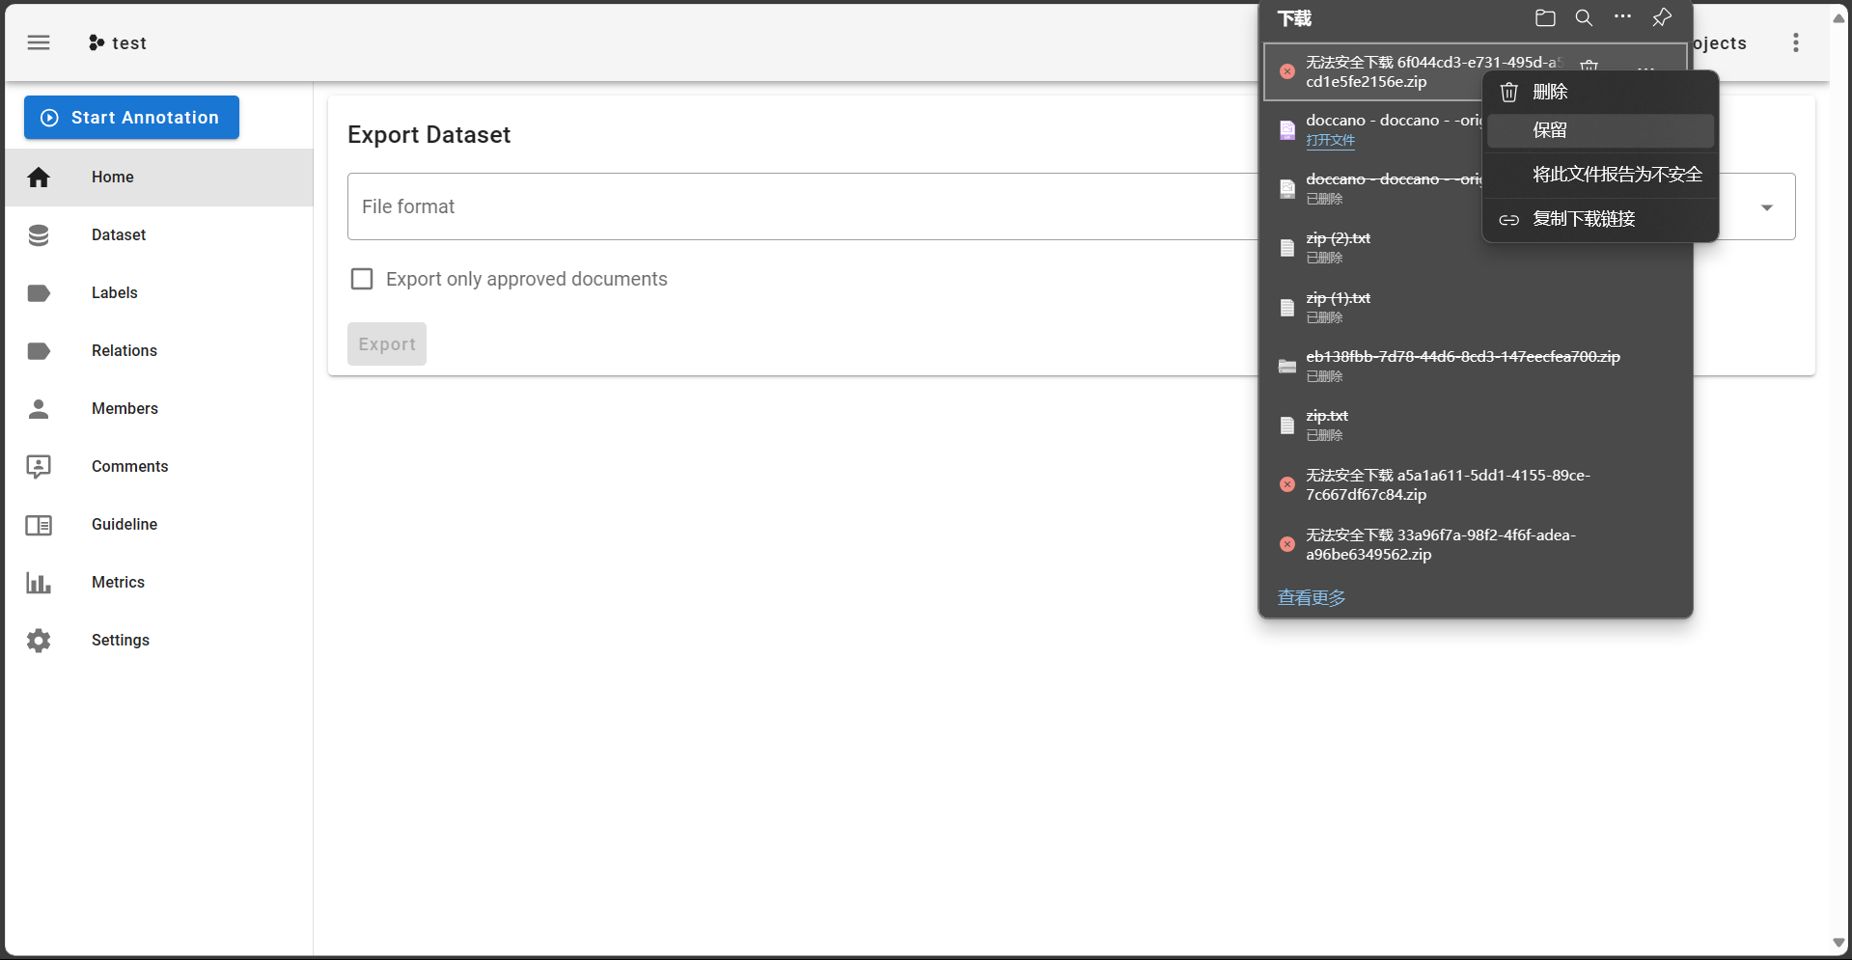
Task: Open Guideline page from sidebar
Action: coord(159,525)
